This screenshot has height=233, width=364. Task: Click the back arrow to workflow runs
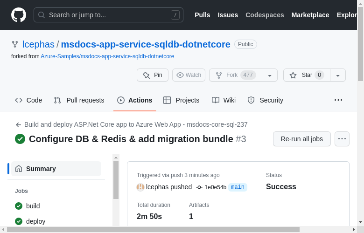coord(18,125)
